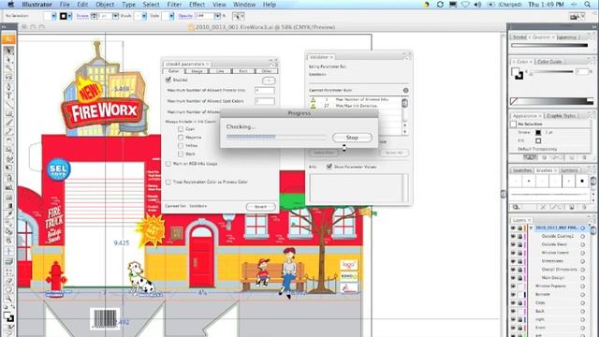Click the Time Machine icon in menu bar
Image resolution: width=599 pixels, height=337 pixels.
point(440,5)
